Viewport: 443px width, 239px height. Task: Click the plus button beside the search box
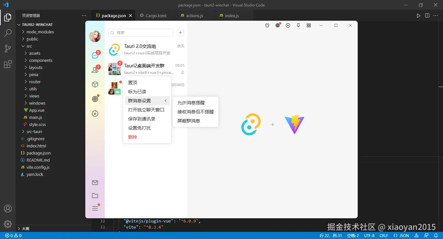tap(180, 33)
